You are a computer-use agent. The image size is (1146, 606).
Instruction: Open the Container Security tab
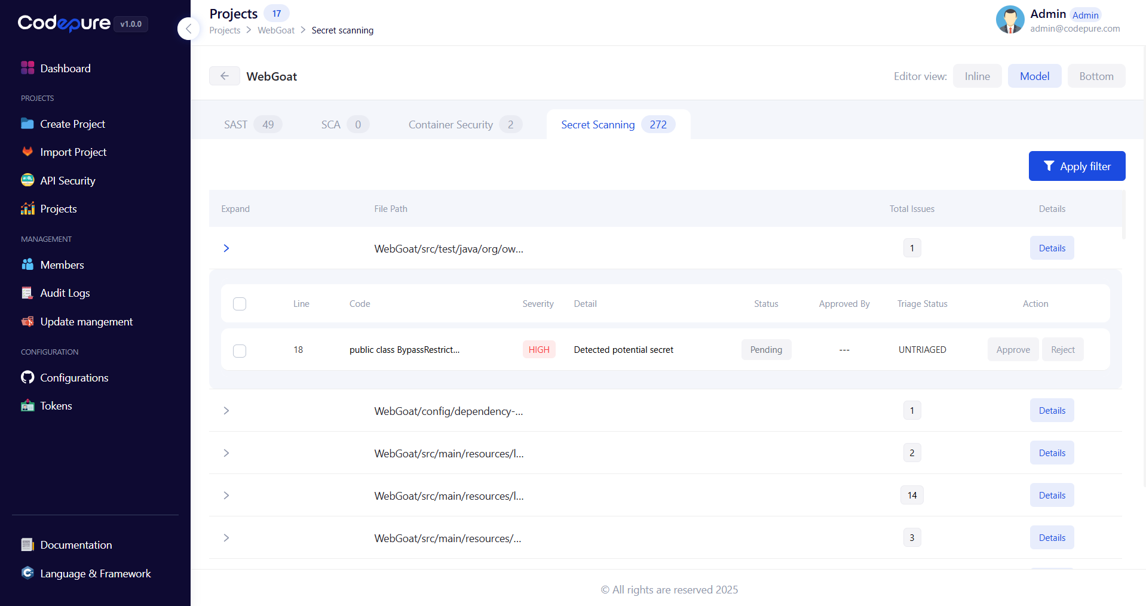click(465, 124)
